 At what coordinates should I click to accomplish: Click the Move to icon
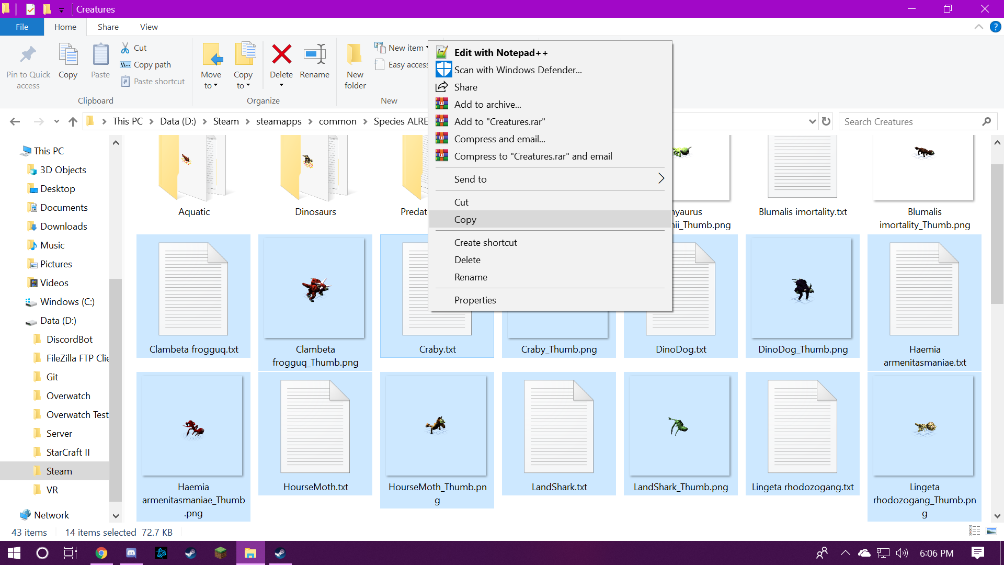point(211,54)
